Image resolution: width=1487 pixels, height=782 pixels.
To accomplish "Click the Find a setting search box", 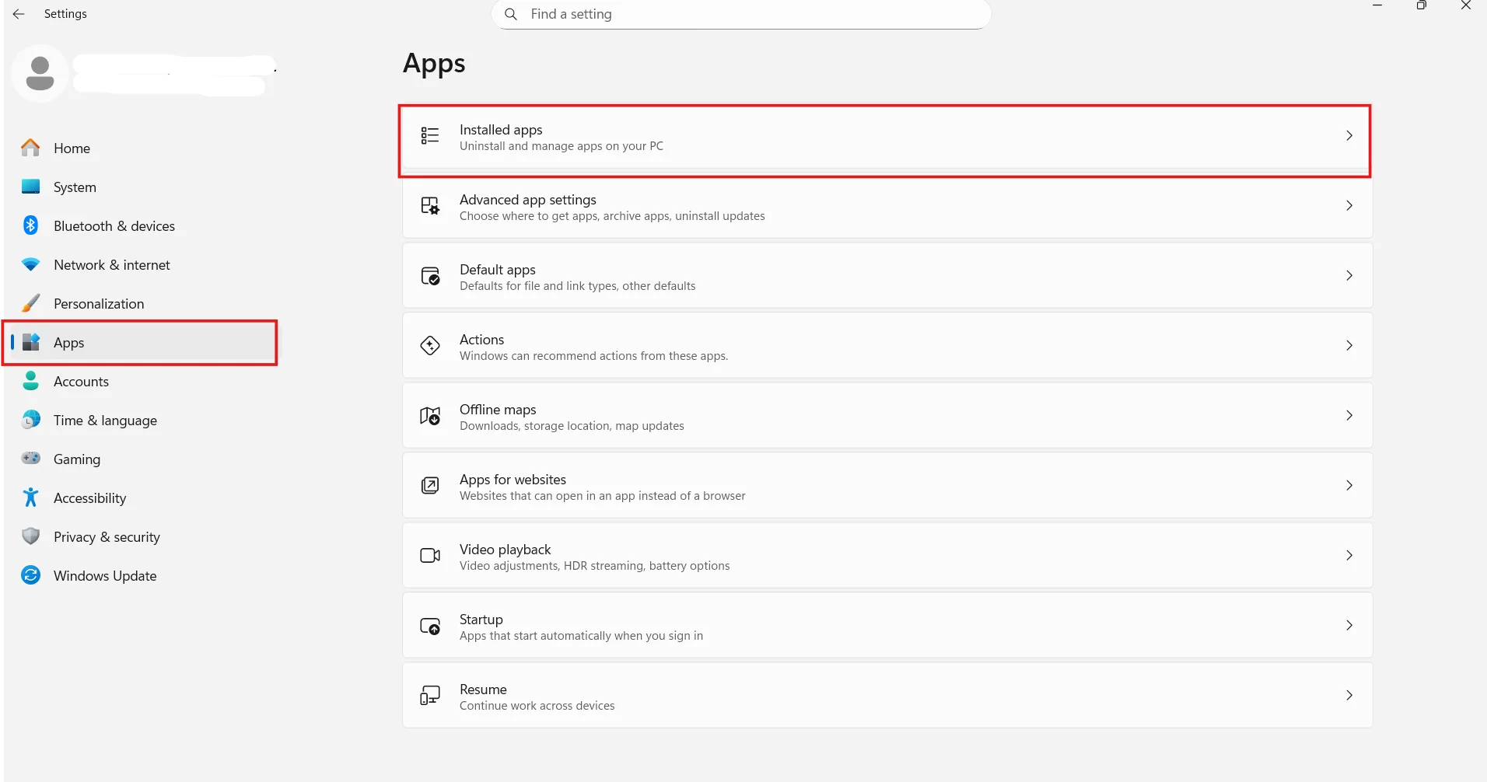I will [741, 13].
